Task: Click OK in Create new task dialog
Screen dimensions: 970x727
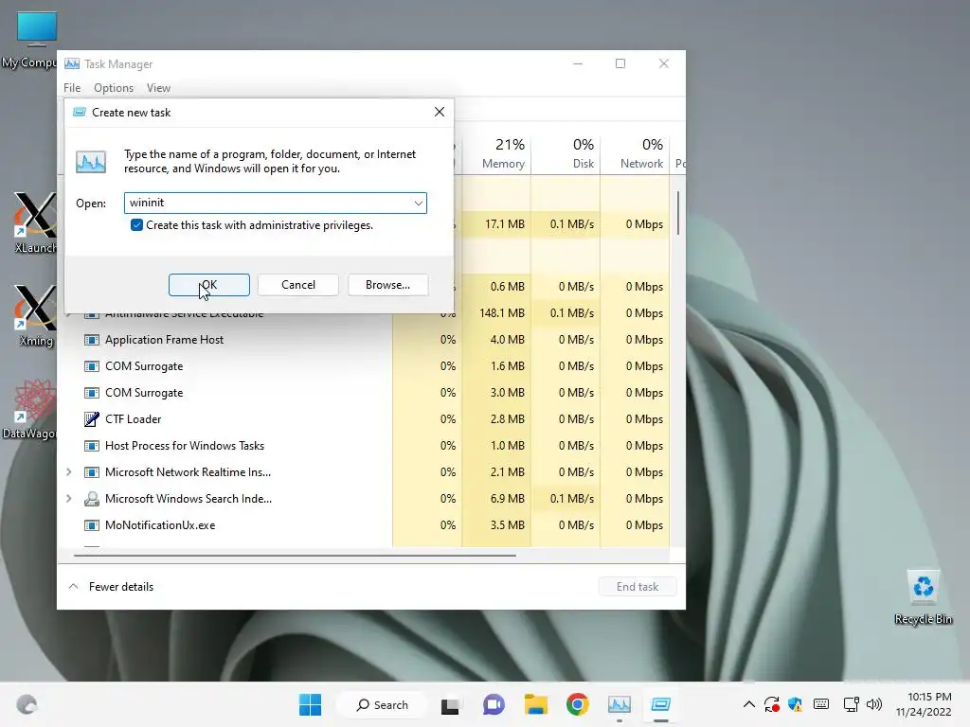Action: click(x=209, y=285)
